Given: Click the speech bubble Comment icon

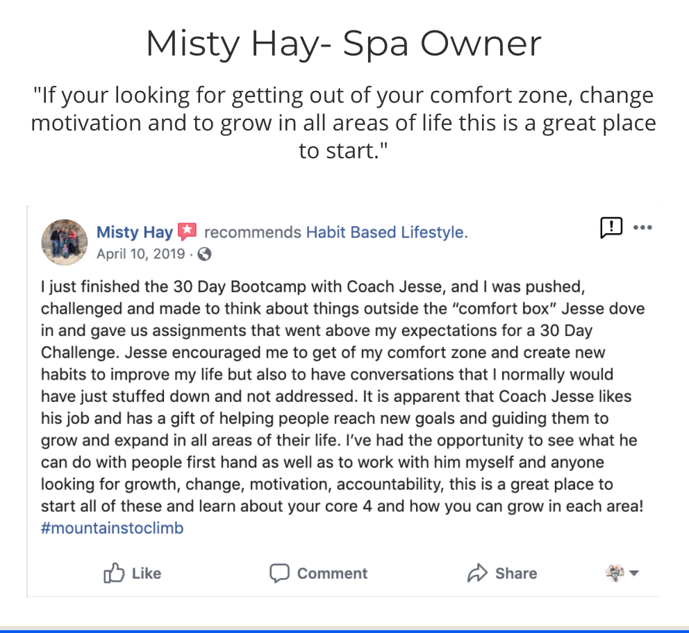Looking at the screenshot, I should click(279, 573).
